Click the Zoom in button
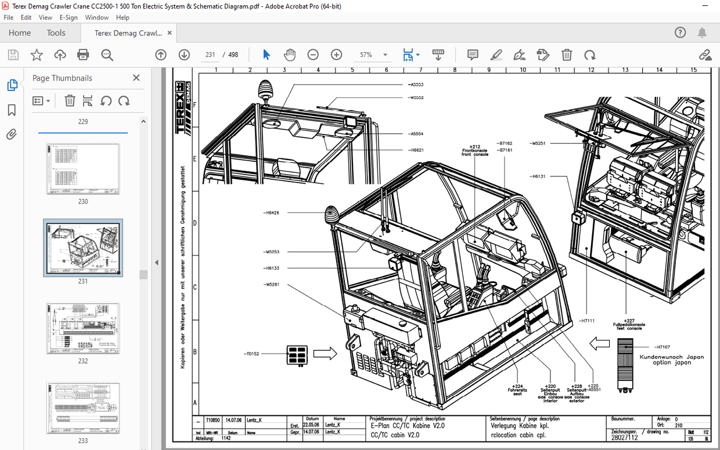 click(x=336, y=55)
